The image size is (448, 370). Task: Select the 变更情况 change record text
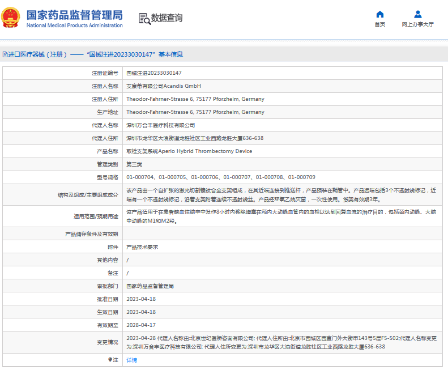tap(281, 343)
